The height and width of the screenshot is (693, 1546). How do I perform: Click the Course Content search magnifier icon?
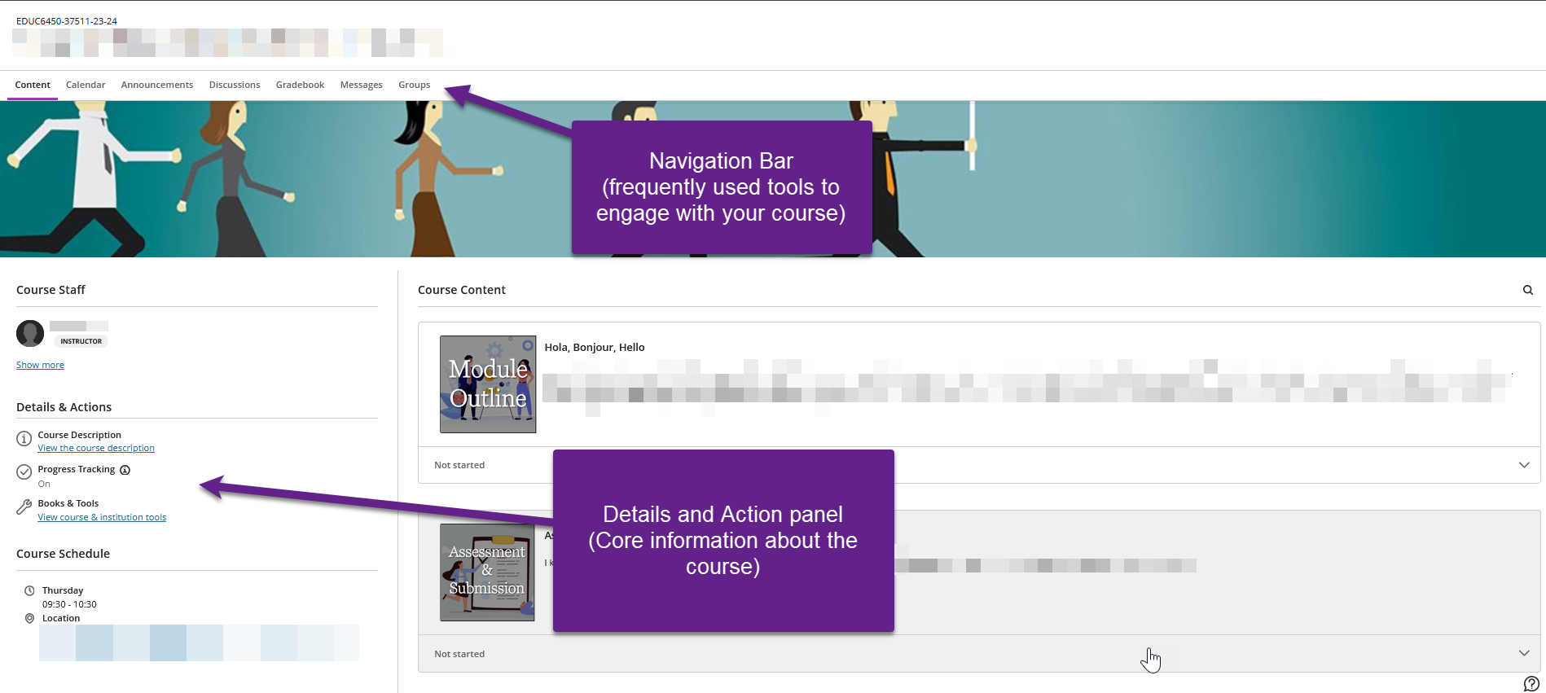pyautogui.click(x=1527, y=290)
